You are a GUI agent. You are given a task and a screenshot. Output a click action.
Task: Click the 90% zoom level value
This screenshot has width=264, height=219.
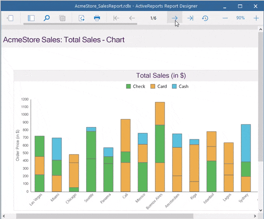point(240,18)
